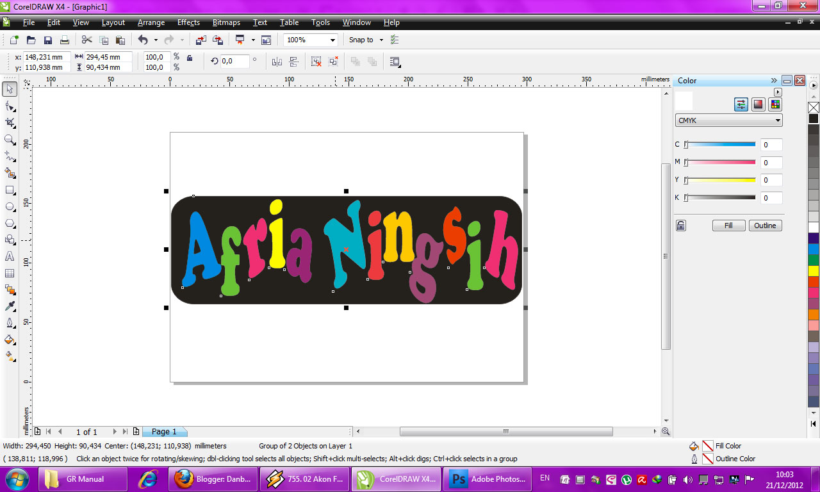The image size is (820, 492).
Task: Select the Basic Shapes tool
Action: click(x=10, y=240)
